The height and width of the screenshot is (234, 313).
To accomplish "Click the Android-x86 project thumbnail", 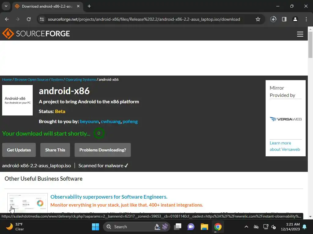I will 17,100.
